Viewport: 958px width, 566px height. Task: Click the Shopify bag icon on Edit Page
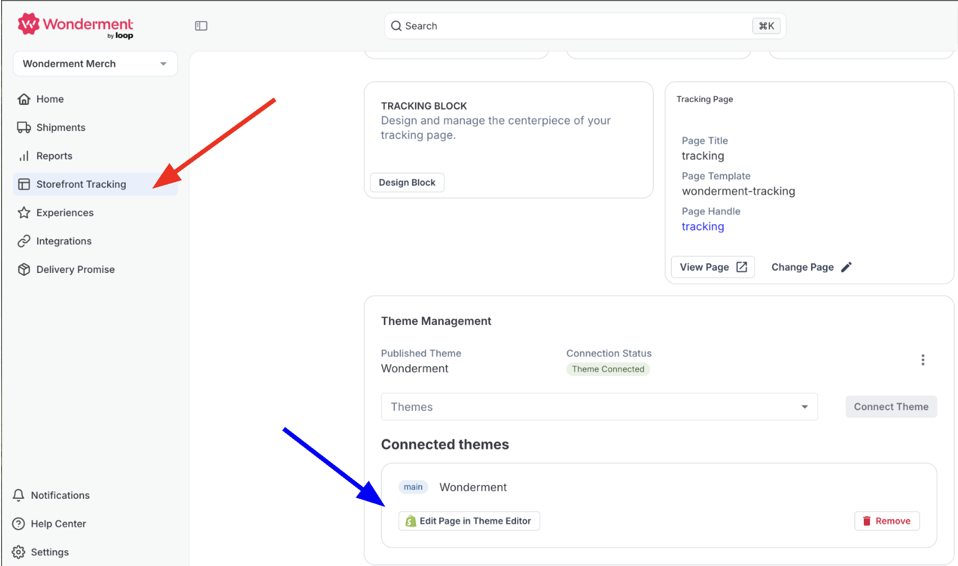(x=411, y=521)
